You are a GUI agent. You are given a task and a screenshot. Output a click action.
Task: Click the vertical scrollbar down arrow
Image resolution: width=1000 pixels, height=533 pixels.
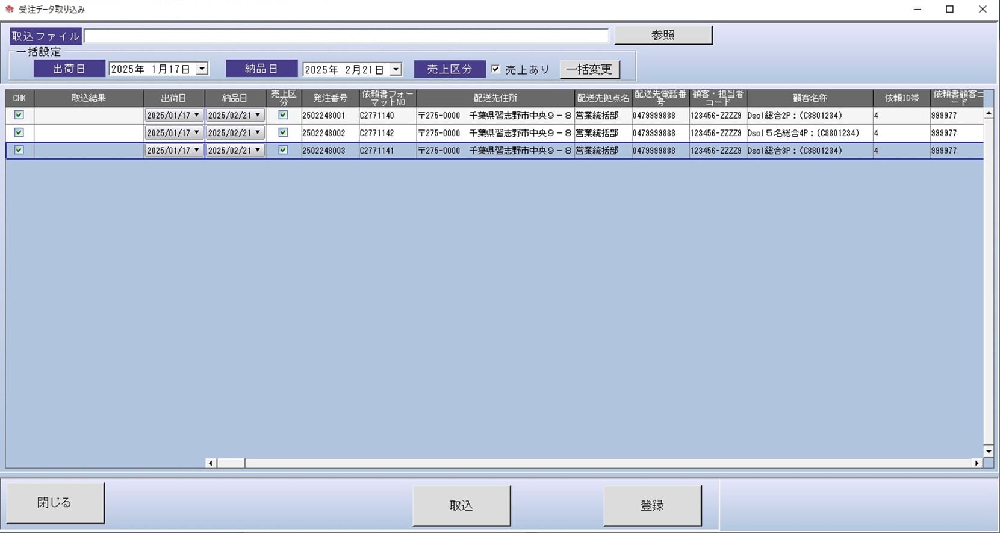click(988, 450)
